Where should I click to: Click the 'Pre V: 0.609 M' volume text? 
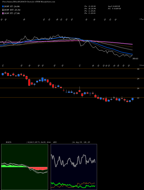[115, 9]
